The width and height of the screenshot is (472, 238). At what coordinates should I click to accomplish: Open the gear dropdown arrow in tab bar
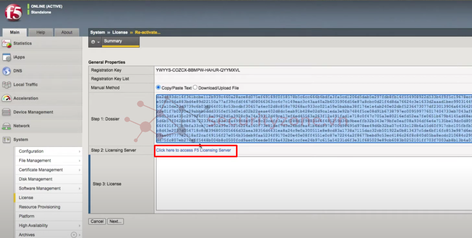coord(99,42)
